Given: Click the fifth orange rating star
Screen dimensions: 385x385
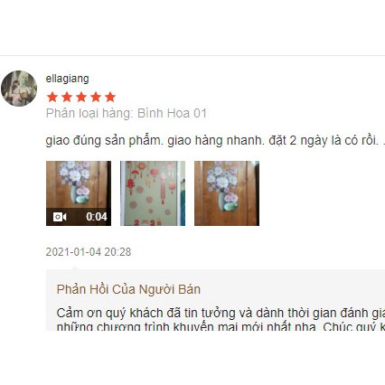Looking at the screenshot, I should 110,97.
